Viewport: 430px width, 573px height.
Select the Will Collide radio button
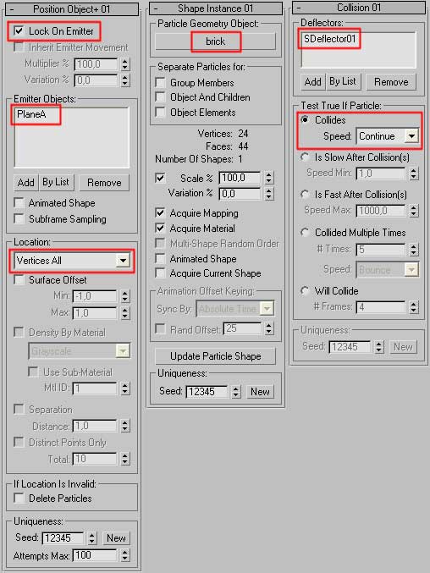[x=305, y=291]
